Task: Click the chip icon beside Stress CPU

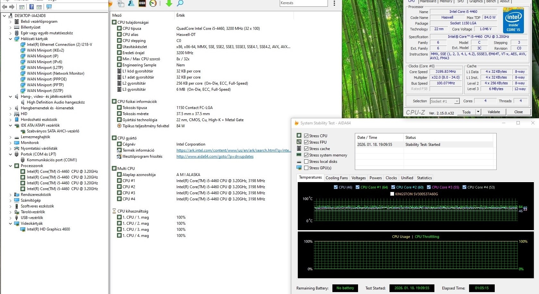Action: click(299, 136)
